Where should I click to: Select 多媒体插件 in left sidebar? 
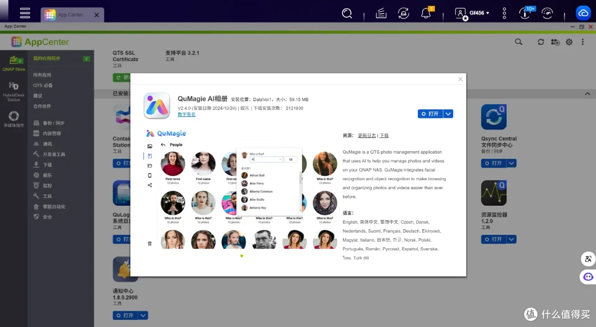(x=14, y=119)
